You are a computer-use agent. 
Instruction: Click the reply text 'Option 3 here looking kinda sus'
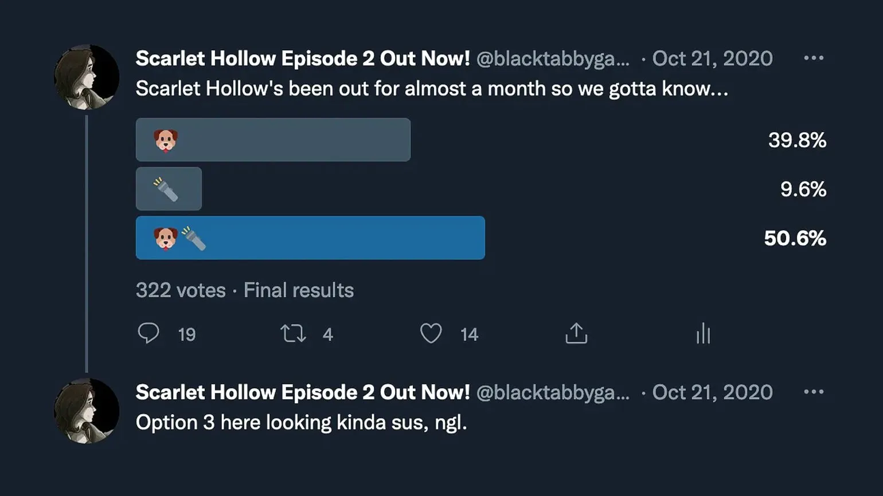pos(301,423)
